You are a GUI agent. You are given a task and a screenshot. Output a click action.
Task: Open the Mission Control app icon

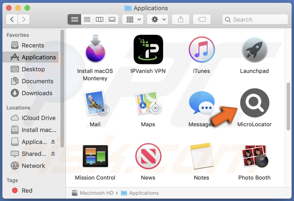point(95,156)
